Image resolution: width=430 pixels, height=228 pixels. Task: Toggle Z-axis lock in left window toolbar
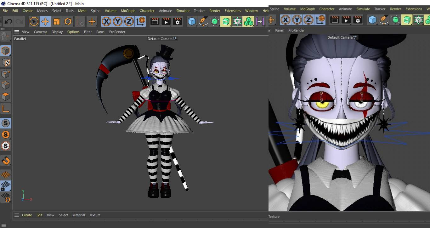point(129,22)
